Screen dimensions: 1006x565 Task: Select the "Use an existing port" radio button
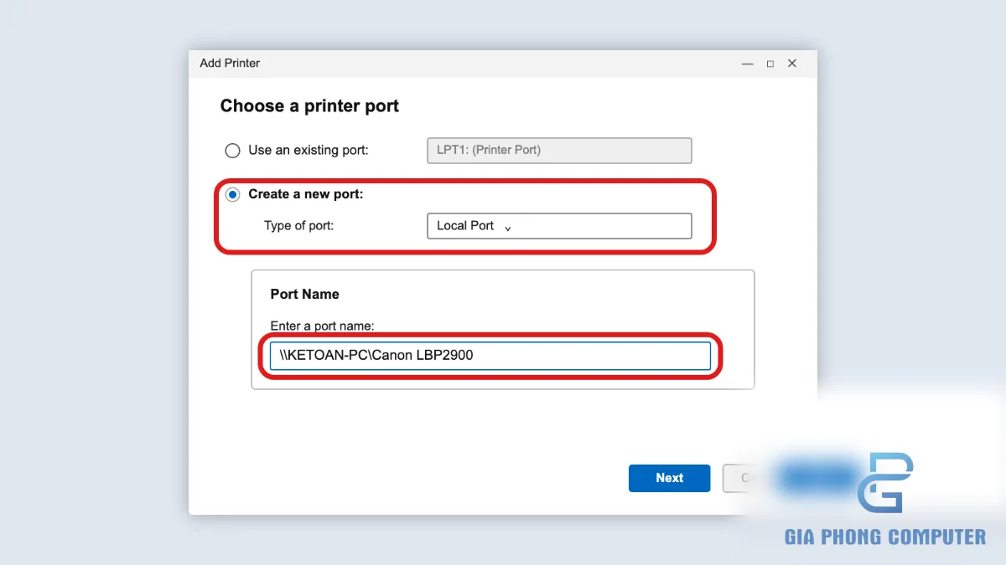pos(232,151)
